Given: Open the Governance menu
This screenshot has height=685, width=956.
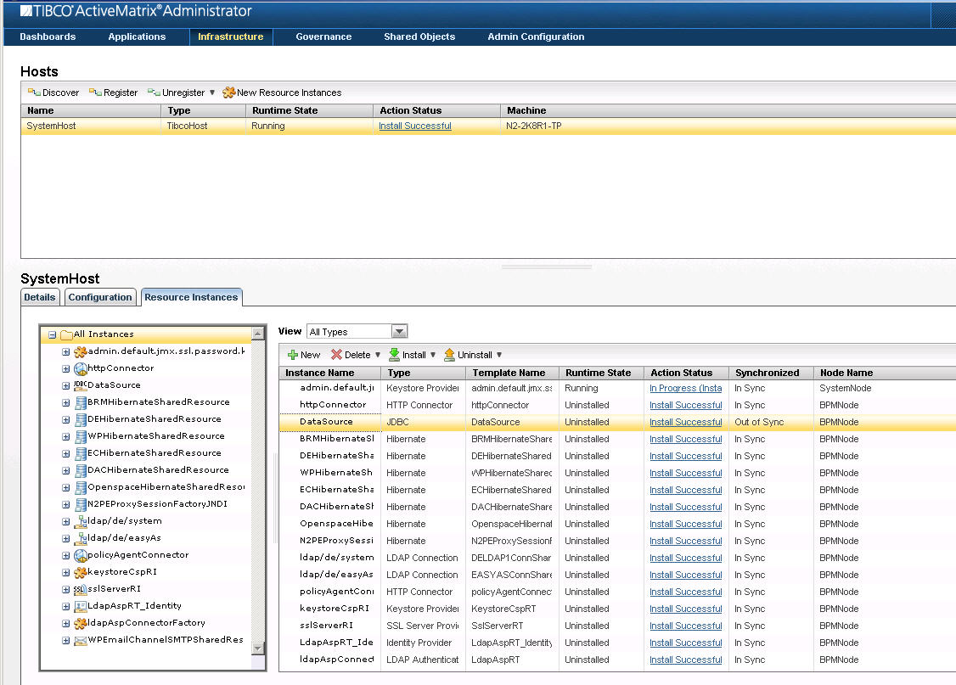Looking at the screenshot, I should [x=323, y=36].
